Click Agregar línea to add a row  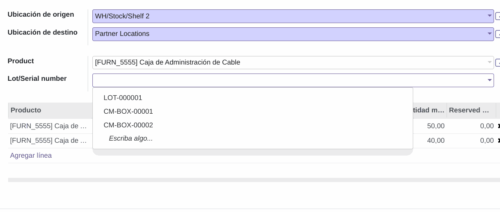pos(31,156)
